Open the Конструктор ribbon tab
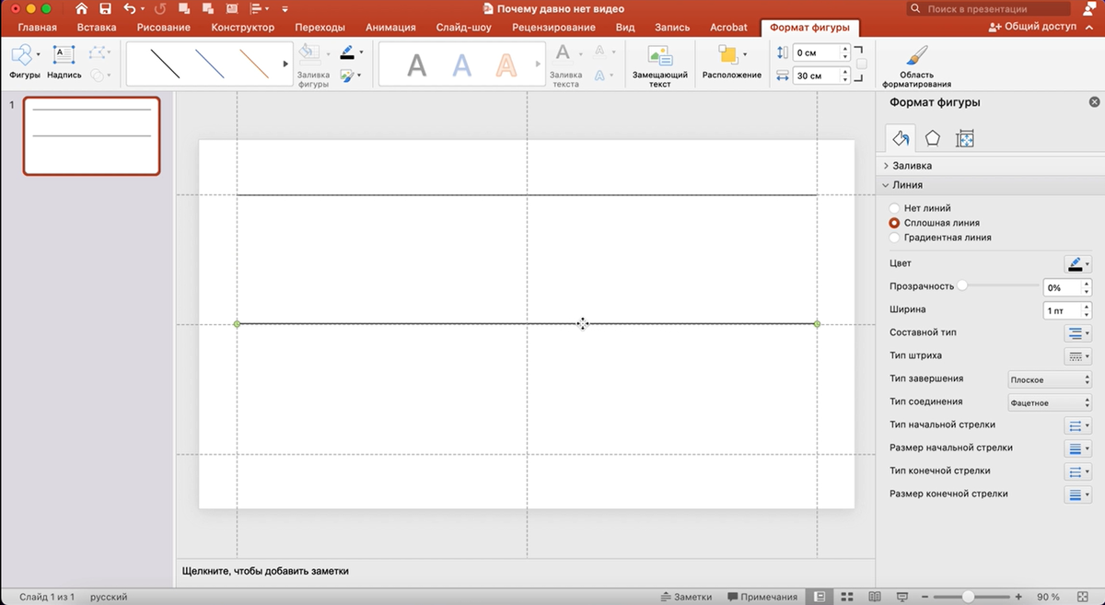The width and height of the screenshot is (1105, 605). tap(242, 28)
